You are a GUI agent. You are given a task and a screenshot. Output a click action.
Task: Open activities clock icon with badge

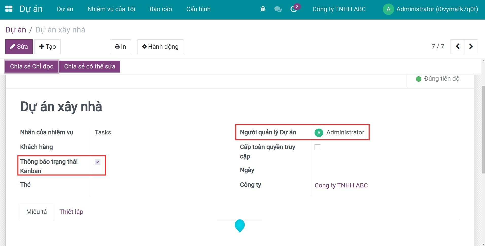294,9
